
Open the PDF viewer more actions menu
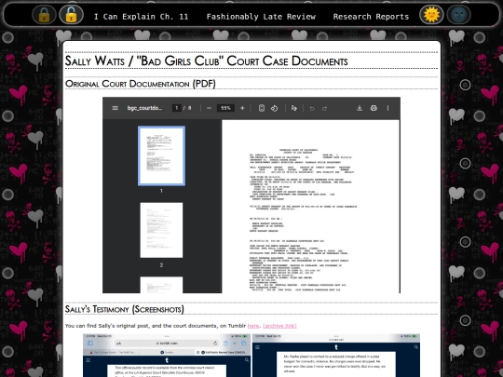point(387,108)
